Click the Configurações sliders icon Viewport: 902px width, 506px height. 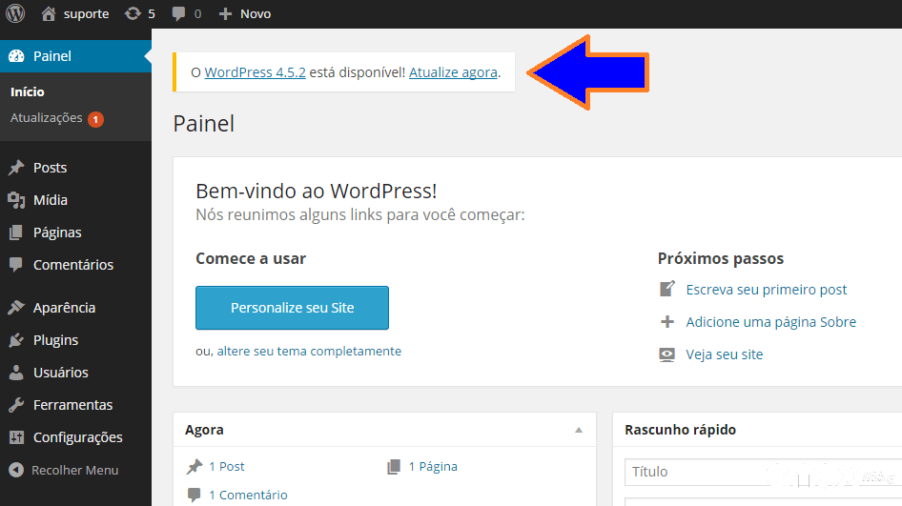click(x=16, y=437)
